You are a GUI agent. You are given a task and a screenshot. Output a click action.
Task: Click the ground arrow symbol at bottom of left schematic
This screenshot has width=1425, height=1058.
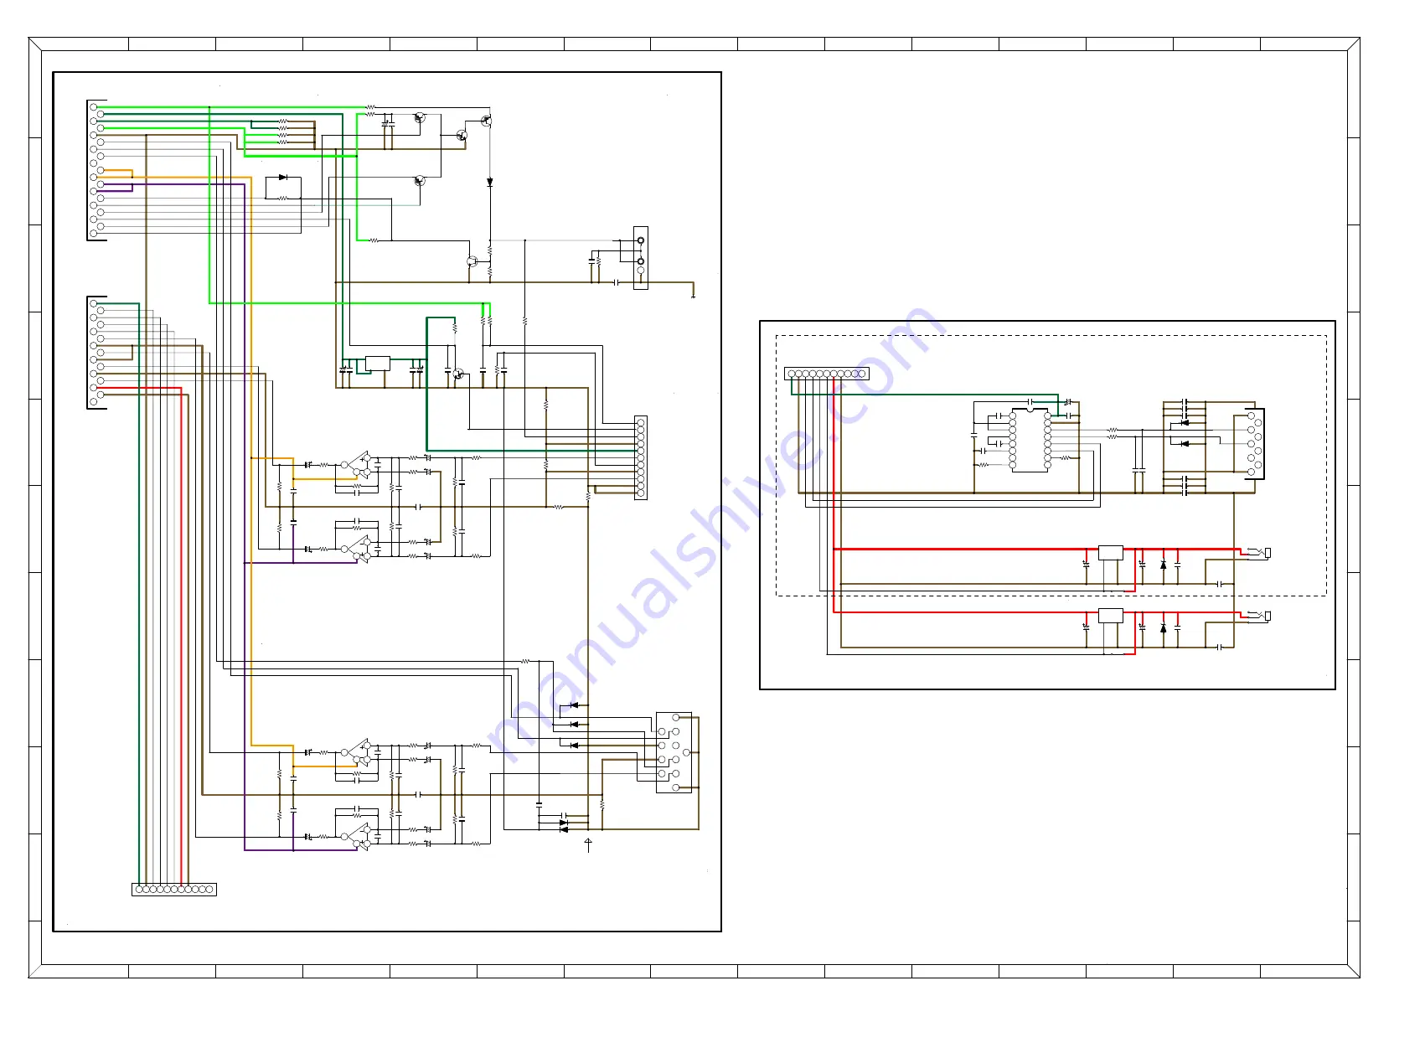point(588,844)
